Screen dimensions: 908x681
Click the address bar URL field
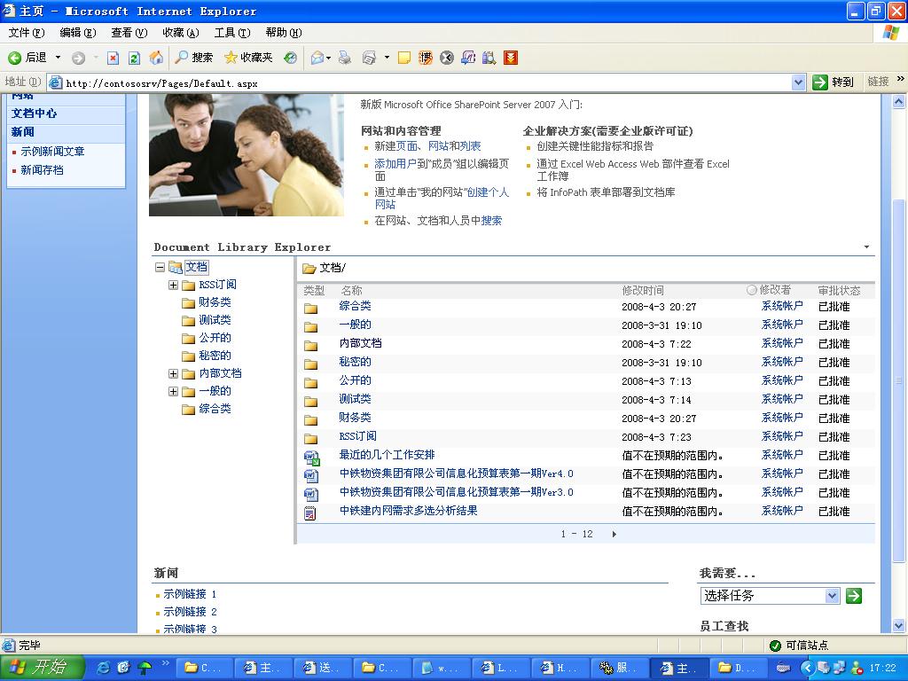point(426,82)
